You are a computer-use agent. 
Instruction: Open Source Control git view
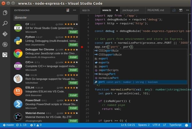(x=5, y=34)
